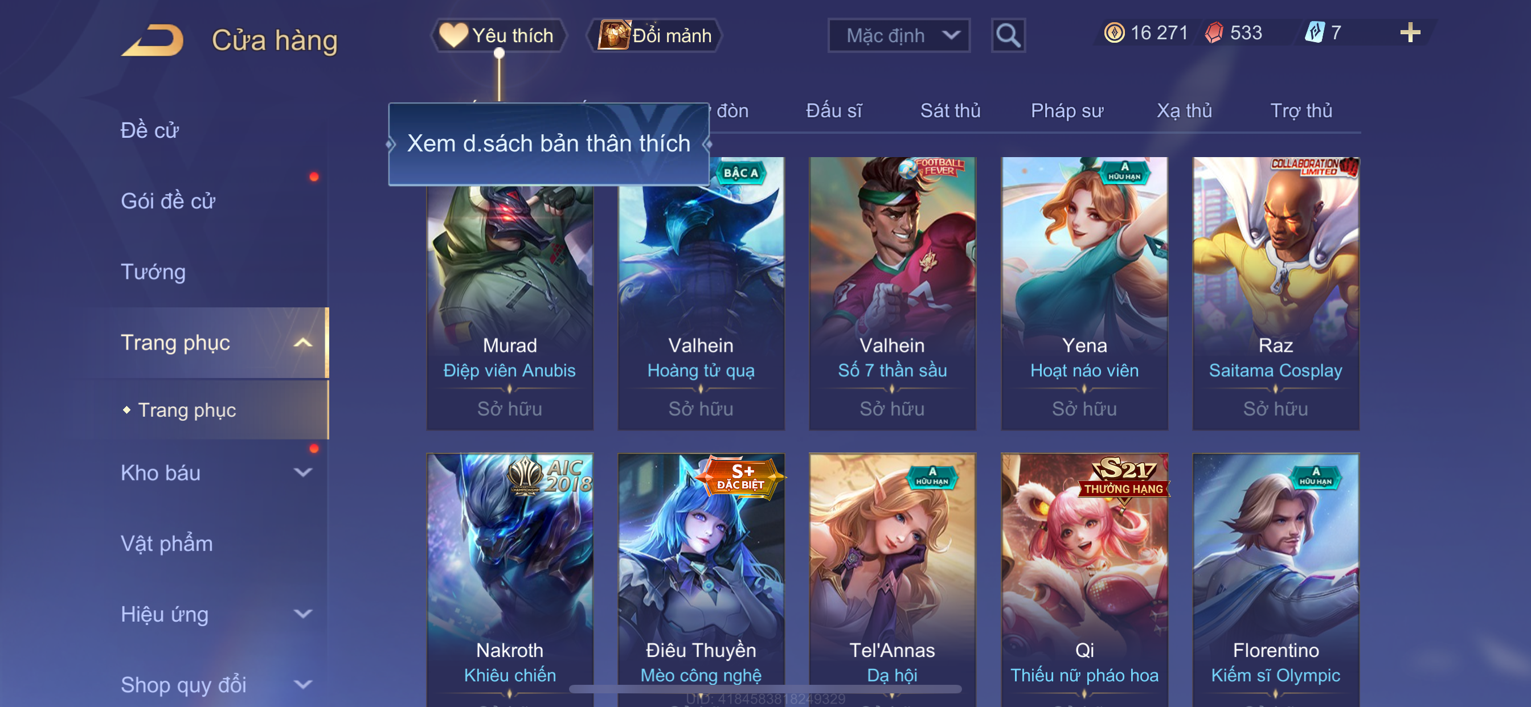Click the gold coin currency icon
This screenshot has width=1531, height=707.
[1115, 32]
